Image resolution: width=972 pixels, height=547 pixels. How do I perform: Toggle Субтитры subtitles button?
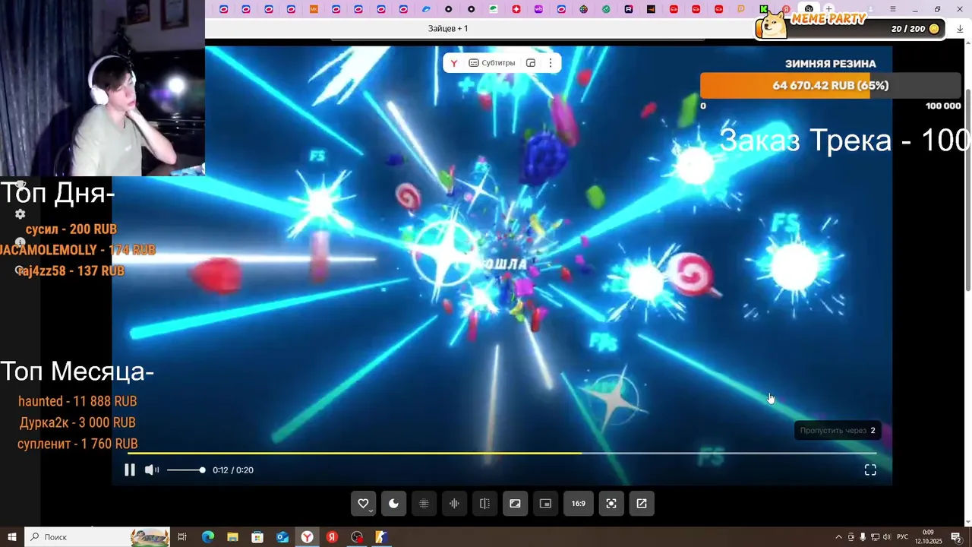[492, 63]
